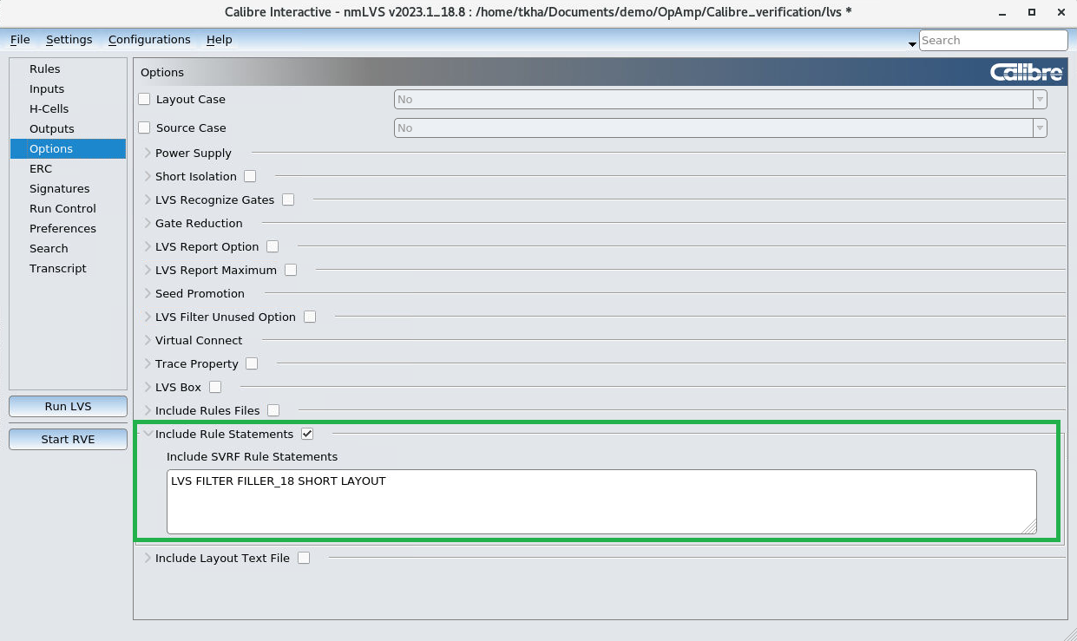The image size is (1077, 641).
Task: Click the Run LVS button
Action: pyautogui.click(x=68, y=406)
